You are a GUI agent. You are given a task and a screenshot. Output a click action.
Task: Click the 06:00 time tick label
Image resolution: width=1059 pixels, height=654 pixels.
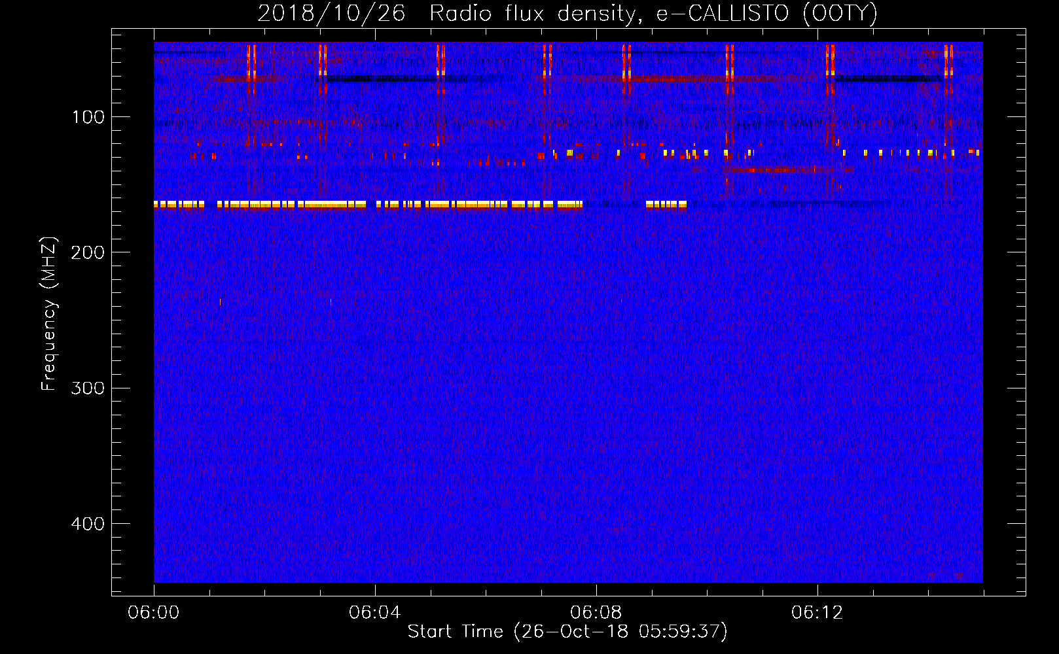(153, 613)
